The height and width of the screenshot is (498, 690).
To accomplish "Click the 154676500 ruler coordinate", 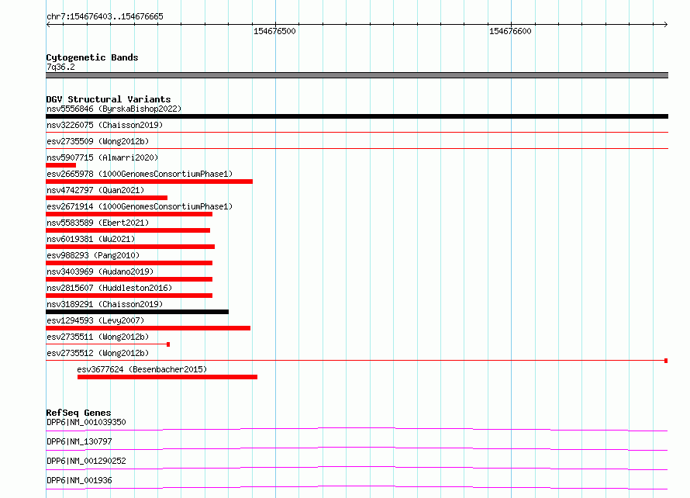I will point(274,31).
